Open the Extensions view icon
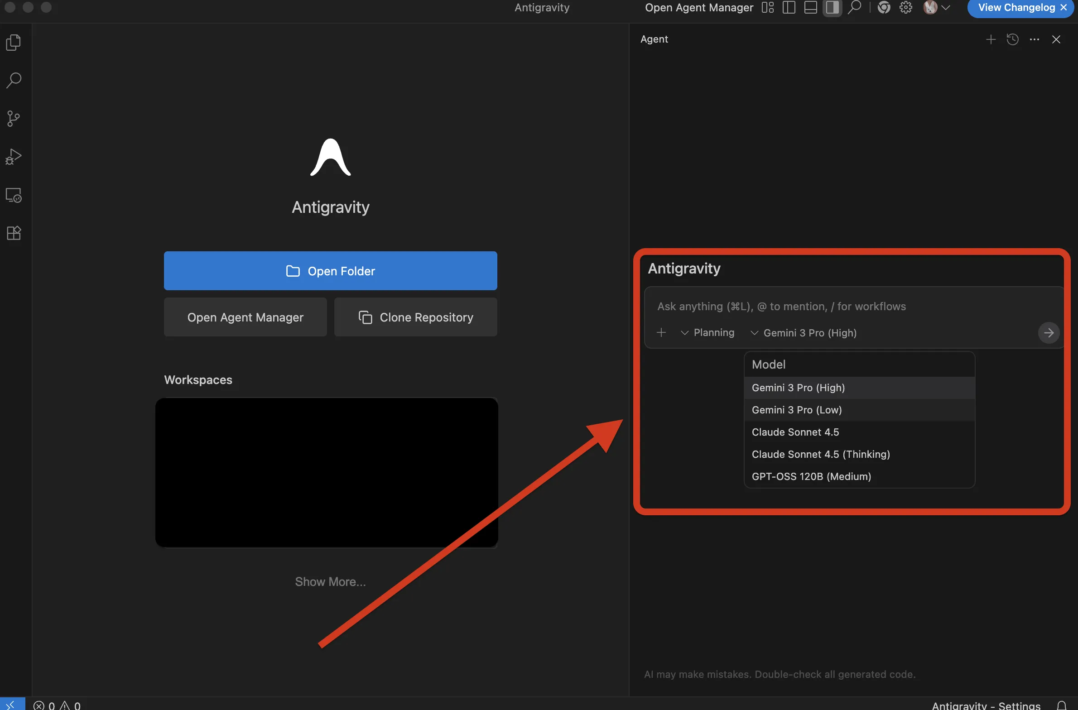 [x=14, y=233]
